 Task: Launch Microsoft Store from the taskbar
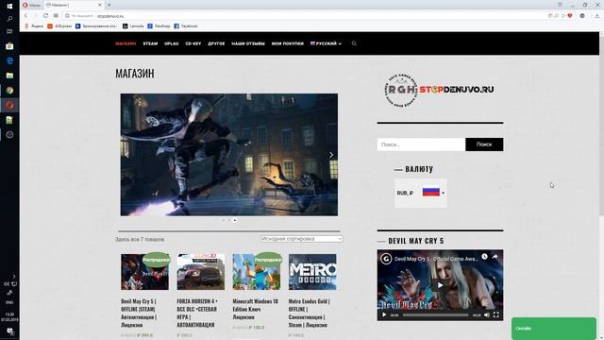point(9,46)
